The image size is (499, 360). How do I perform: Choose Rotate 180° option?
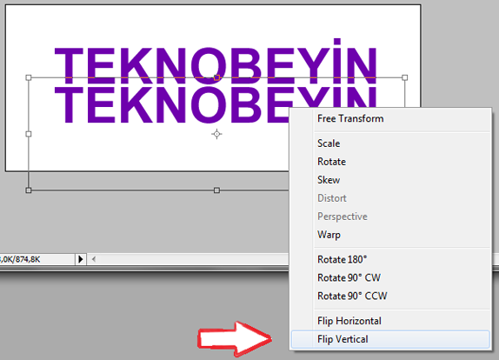[x=390, y=259]
